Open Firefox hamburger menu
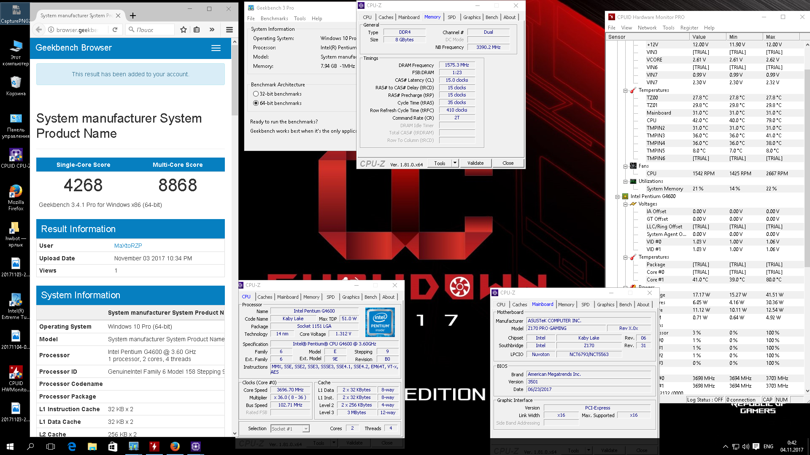Screen dimensions: 810x455 point(229,29)
